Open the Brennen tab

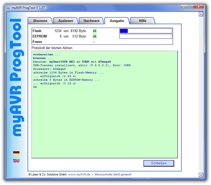[40, 21]
